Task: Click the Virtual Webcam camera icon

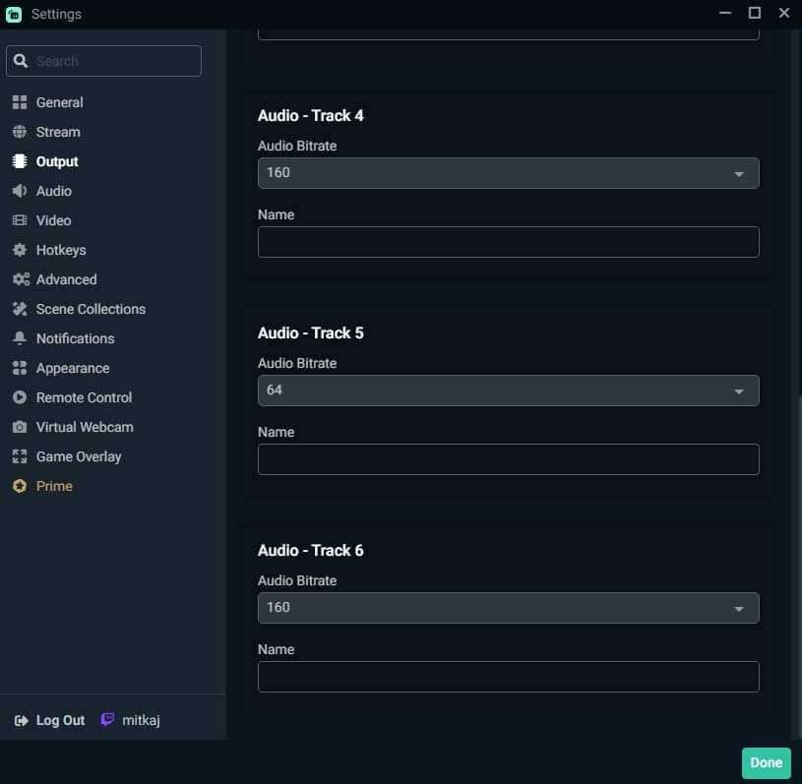Action: pyautogui.click(x=20, y=427)
